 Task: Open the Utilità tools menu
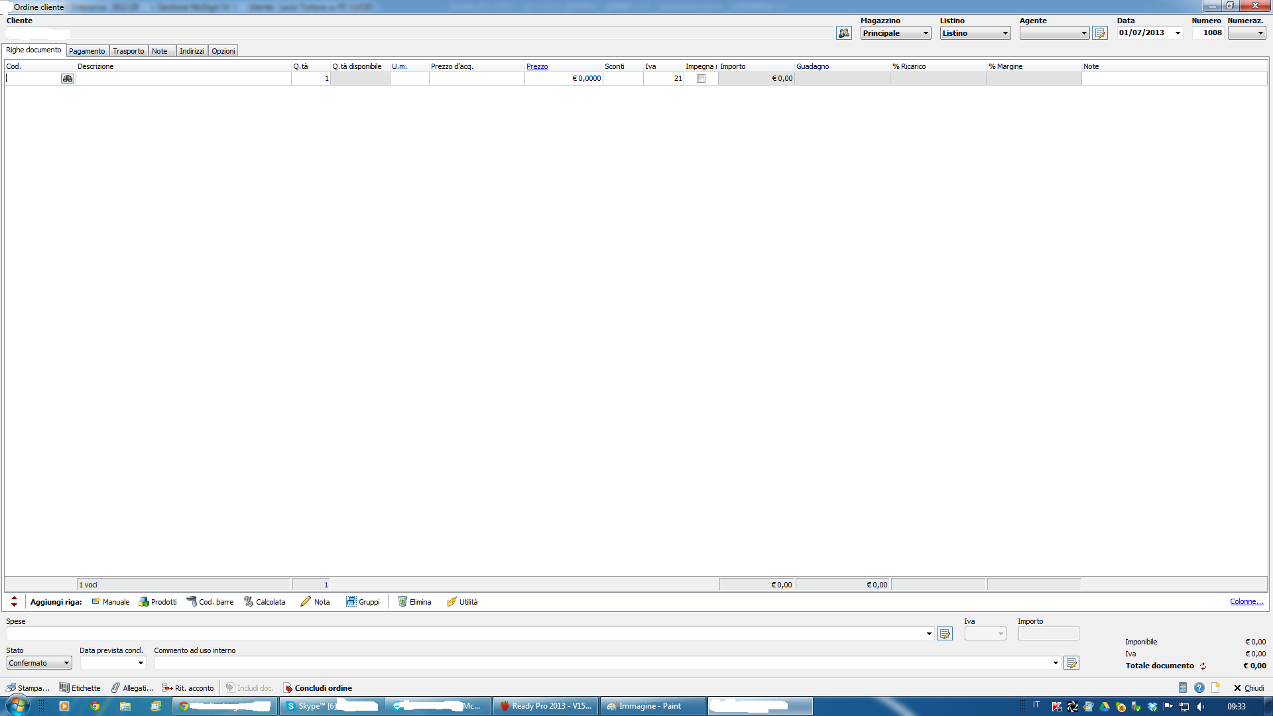click(x=461, y=602)
